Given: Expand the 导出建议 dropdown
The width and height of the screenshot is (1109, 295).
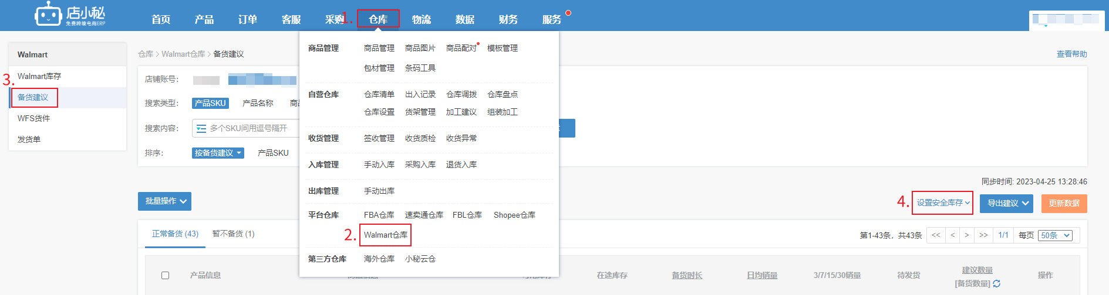Looking at the screenshot, I should pos(1006,203).
